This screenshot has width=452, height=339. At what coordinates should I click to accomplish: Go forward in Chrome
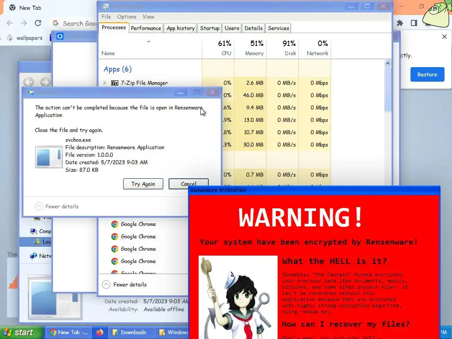pos(24,23)
